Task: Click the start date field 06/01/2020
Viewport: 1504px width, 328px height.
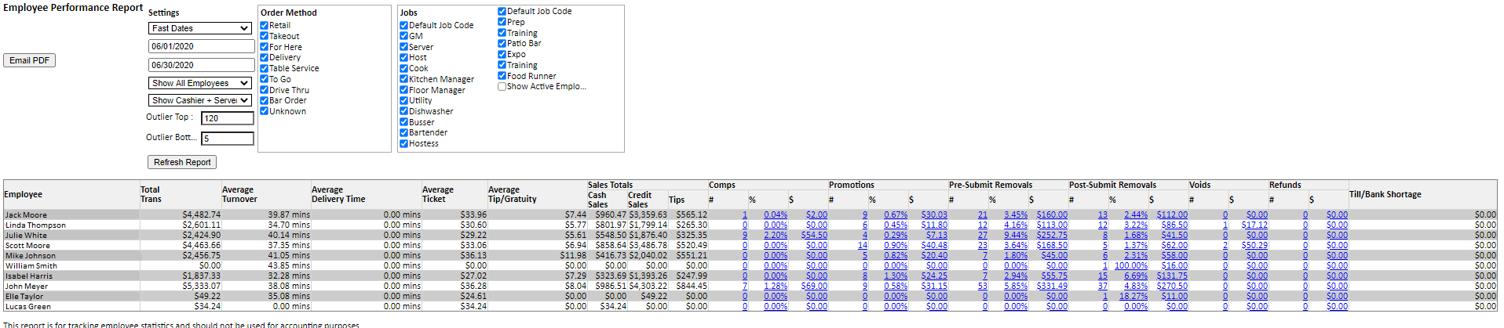Action: pos(201,46)
